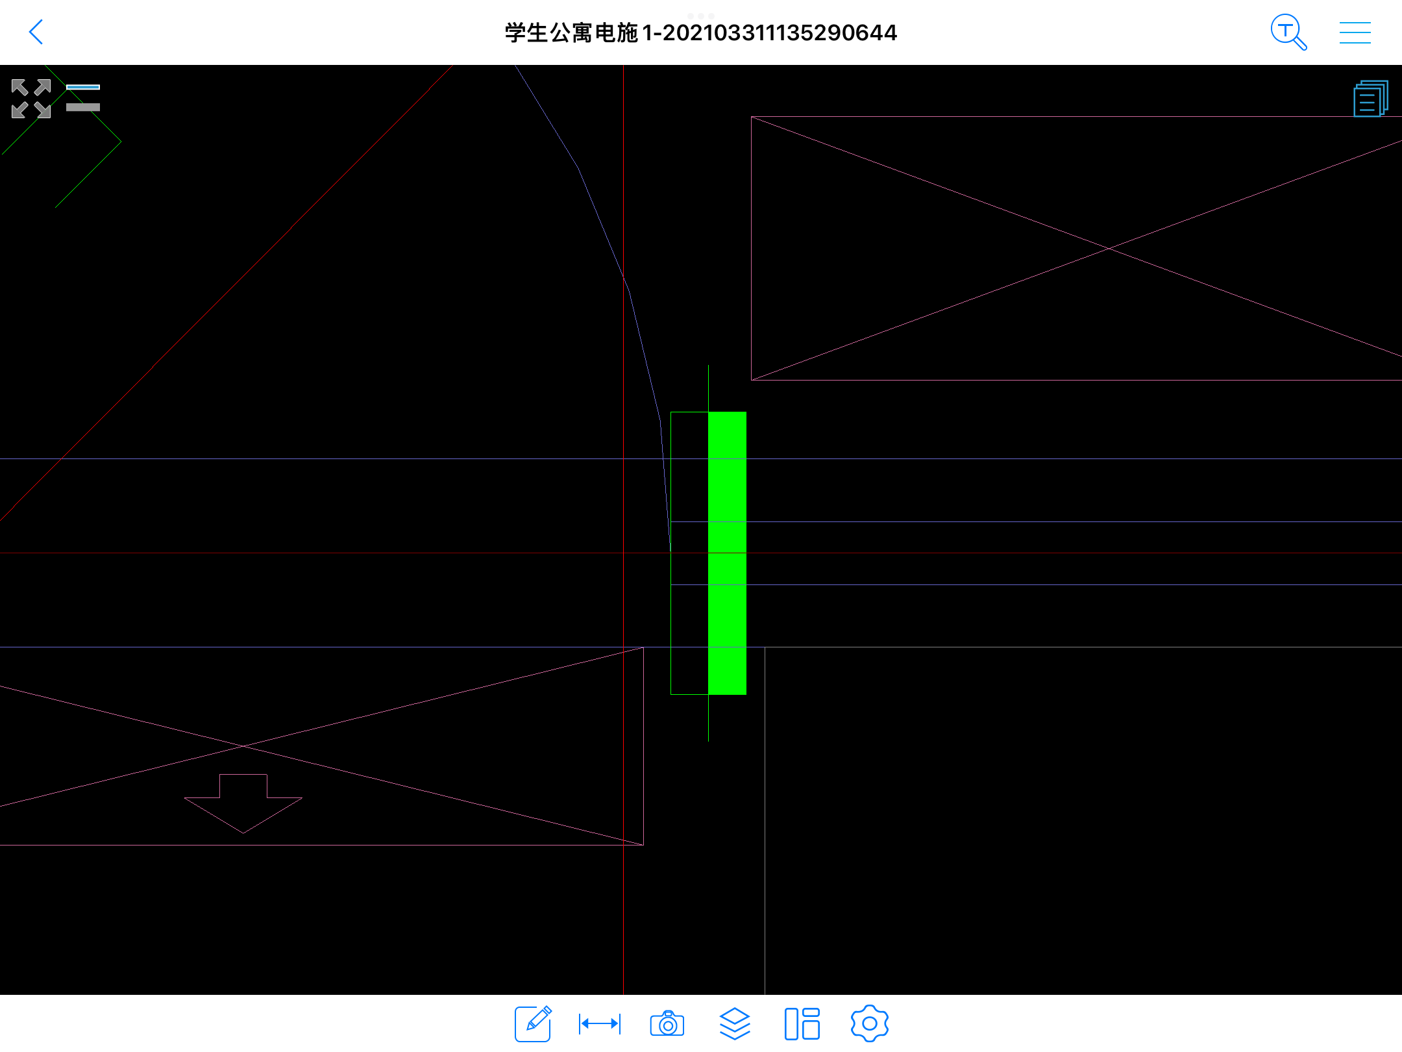Open the text search tool
The image size is (1402, 1052).
(x=1288, y=32)
